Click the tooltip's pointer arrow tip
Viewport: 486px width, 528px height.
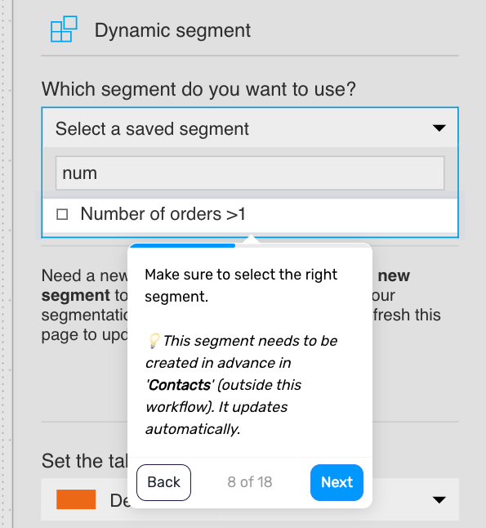[x=251, y=239]
